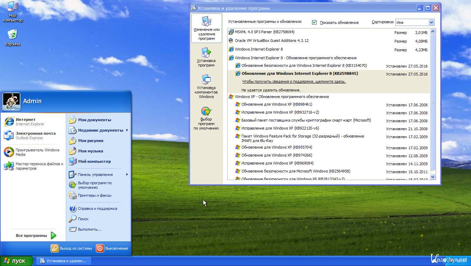The width and height of the screenshot is (471, 266).
Task: Select fix KB932716-v2 for Windows XP
Action: click(328, 113)
